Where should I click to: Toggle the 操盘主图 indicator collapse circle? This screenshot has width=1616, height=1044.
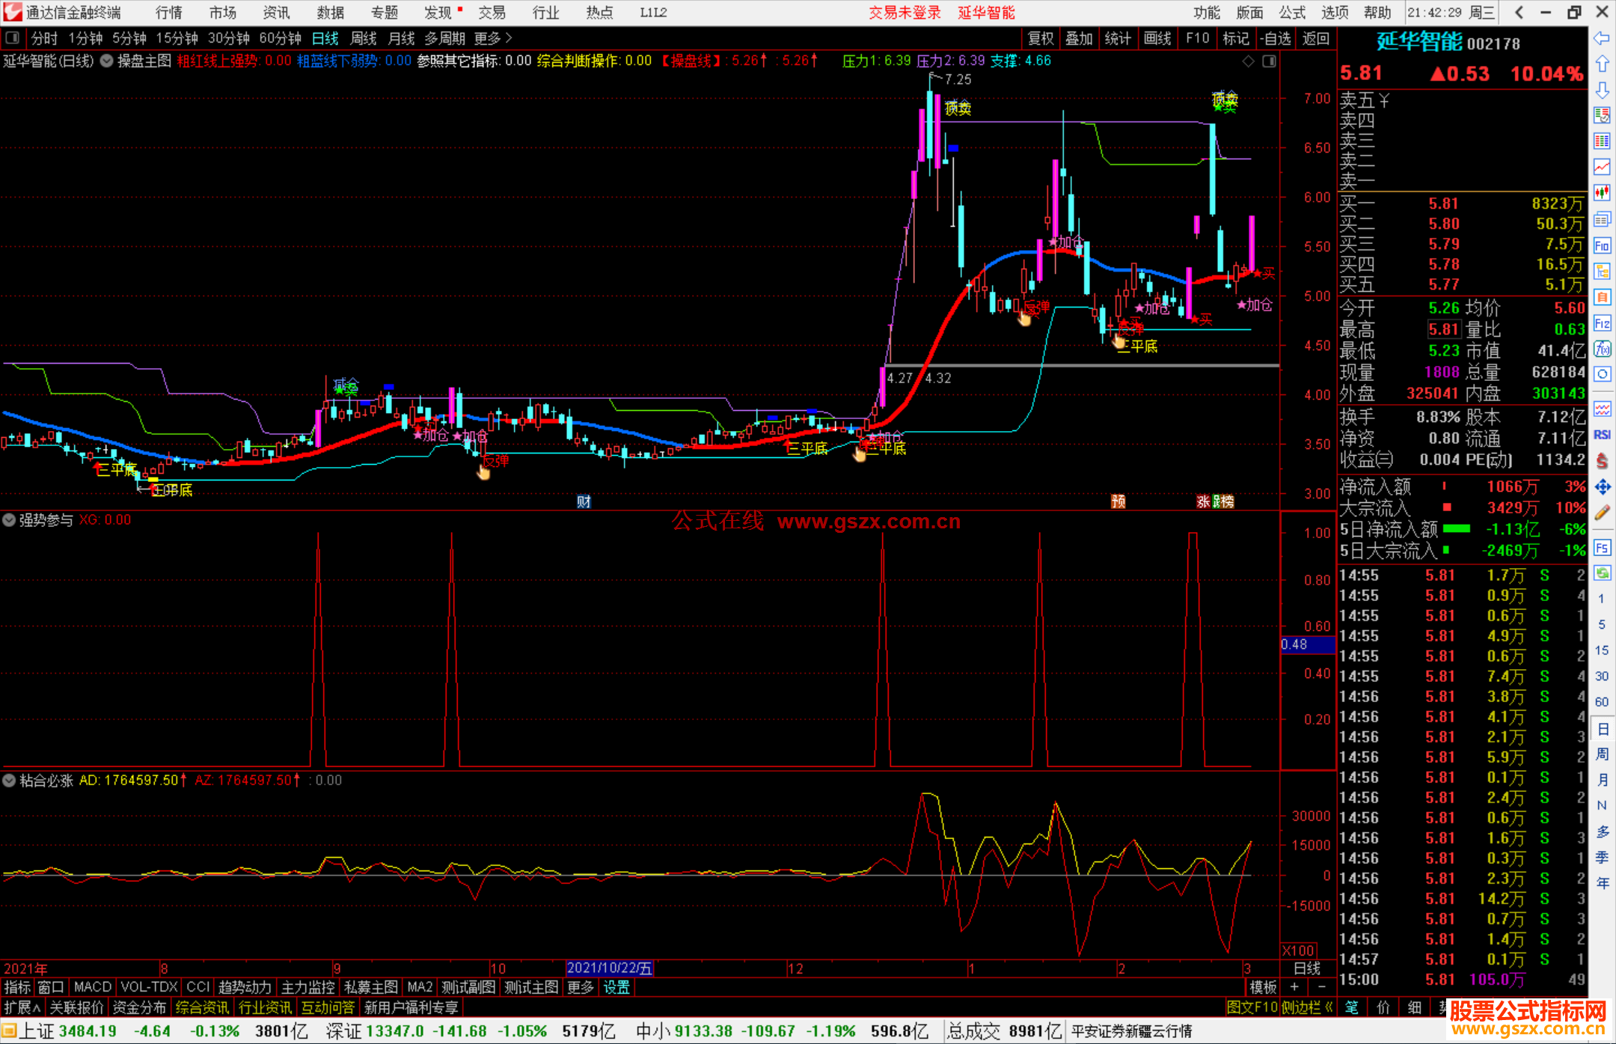tap(107, 61)
